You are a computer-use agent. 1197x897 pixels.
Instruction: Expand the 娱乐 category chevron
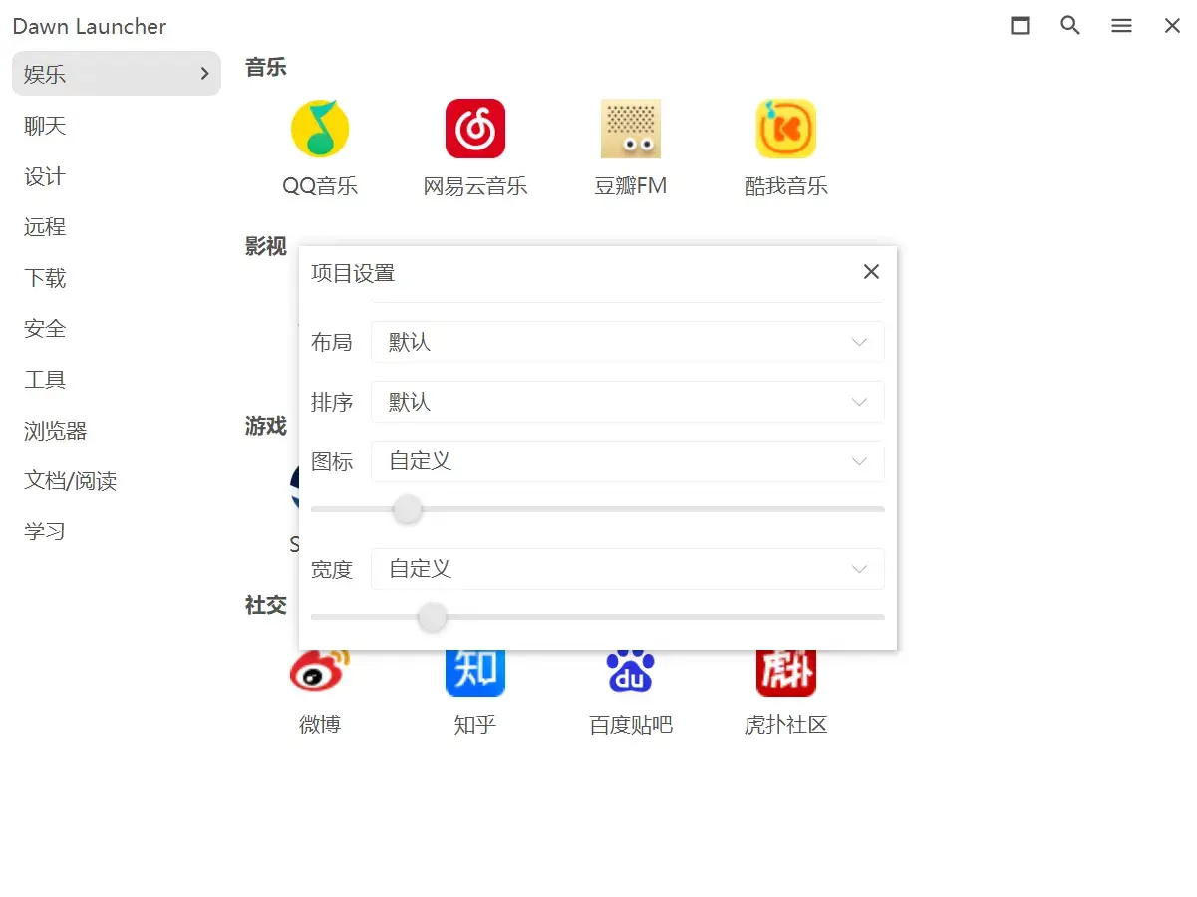coord(204,74)
